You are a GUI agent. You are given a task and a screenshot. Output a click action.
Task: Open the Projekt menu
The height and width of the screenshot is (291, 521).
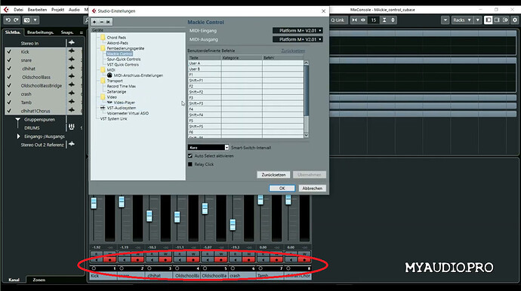pos(57,10)
